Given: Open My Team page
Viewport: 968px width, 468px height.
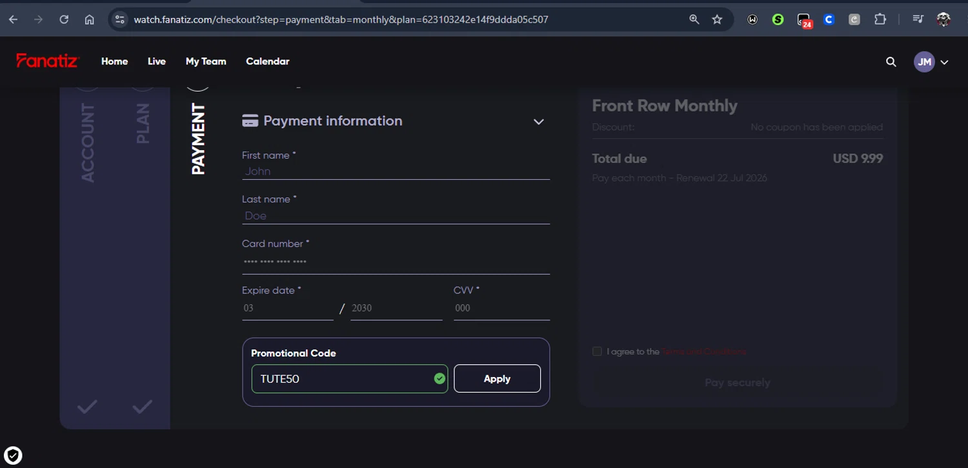Looking at the screenshot, I should pos(206,61).
